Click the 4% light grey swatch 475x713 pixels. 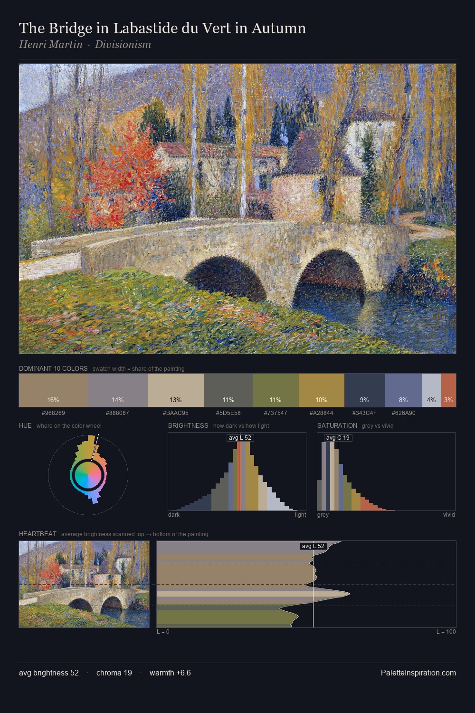[432, 390]
